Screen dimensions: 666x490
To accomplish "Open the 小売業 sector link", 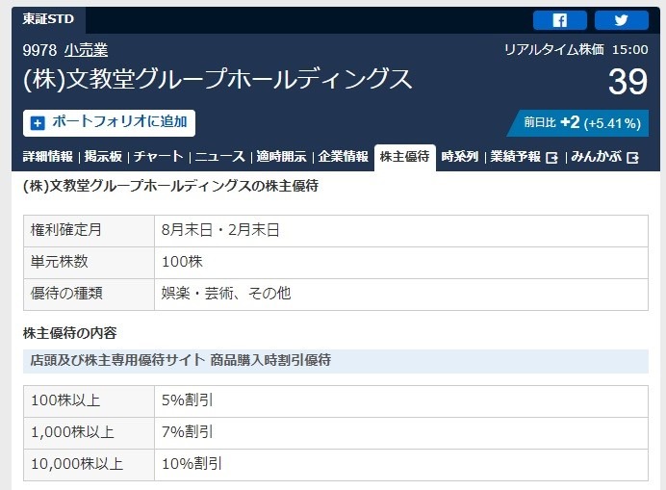I will point(87,50).
